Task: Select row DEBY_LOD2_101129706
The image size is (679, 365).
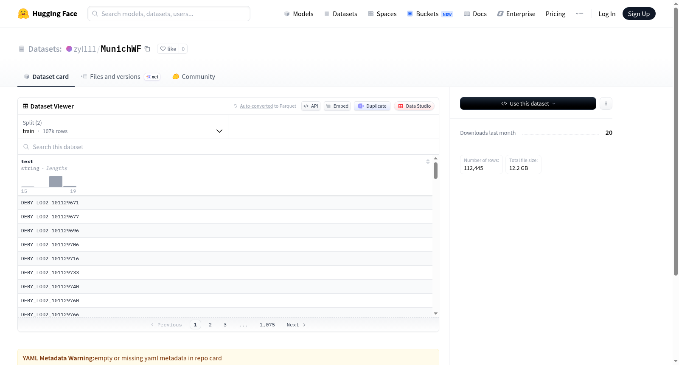Action: click(x=225, y=245)
